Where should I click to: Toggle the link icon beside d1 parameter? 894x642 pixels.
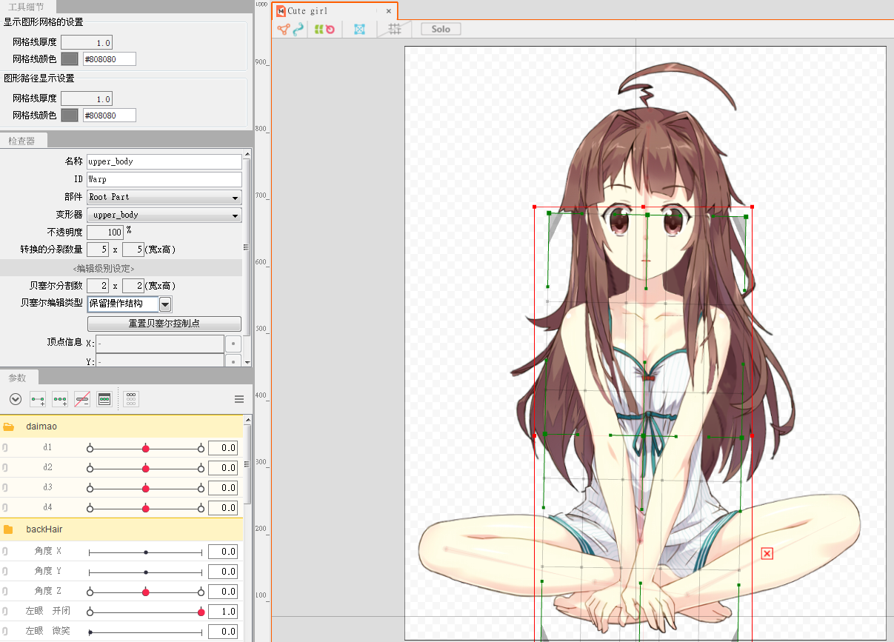5,448
